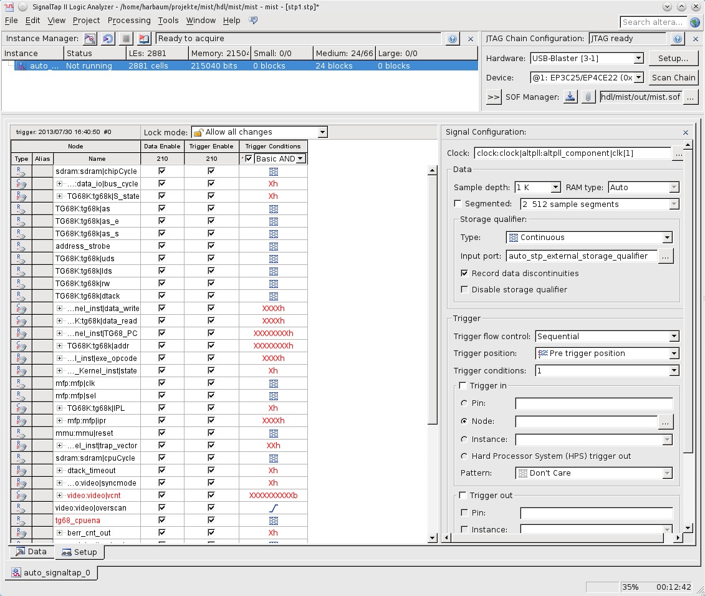Switch to the Data tab
This screenshot has width=705, height=596.
click(31, 552)
